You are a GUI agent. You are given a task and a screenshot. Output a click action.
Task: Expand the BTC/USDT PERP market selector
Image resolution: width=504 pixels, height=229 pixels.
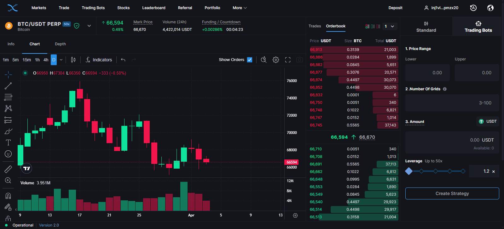pyautogui.click(x=89, y=26)
